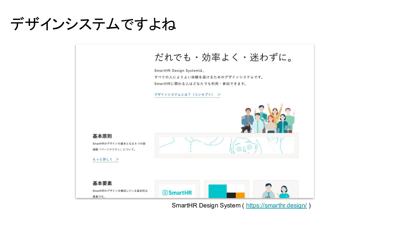Click the SmartHRに関わる人はどなたでも利用 text line
405x228 pixels.
pos(201,84)
